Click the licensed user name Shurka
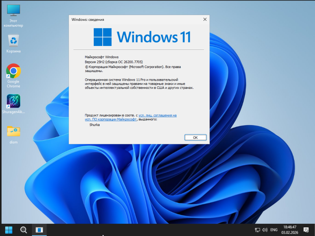Screen dimensions: 315x236 [x=94, y=125]
